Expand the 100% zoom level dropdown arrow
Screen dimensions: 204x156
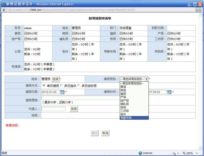click(x=196, y=153)
